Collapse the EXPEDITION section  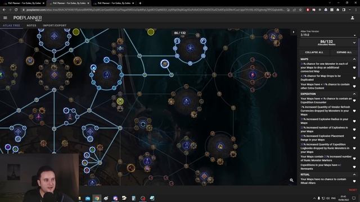pyautogui.click(x=354, y=94)
